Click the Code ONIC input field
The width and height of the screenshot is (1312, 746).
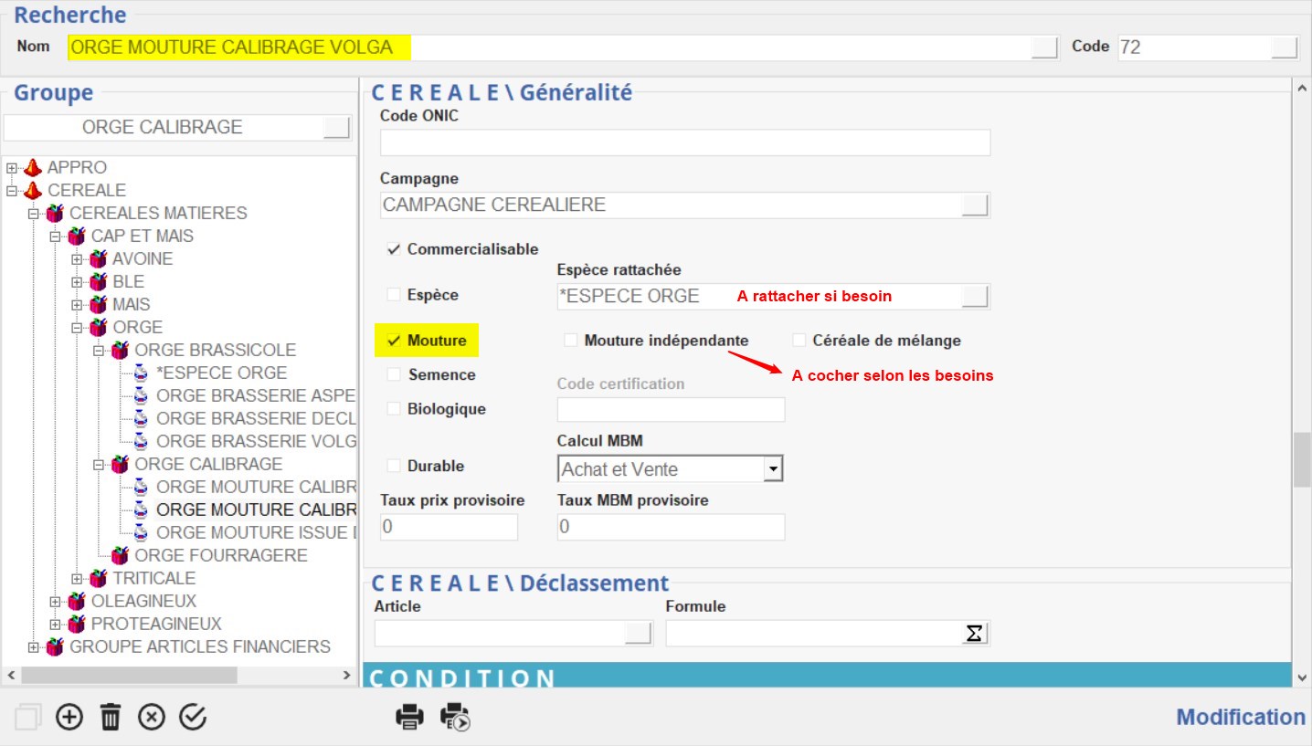(x=684, y=142)
